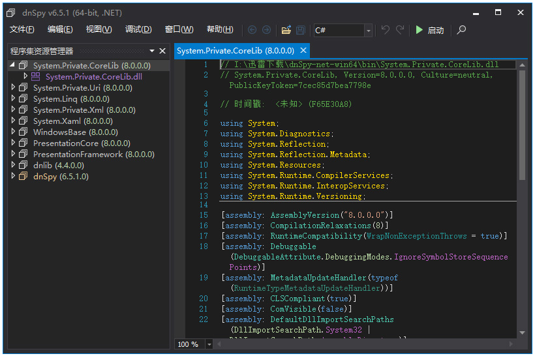
Task: Click the open file folder icon
Action: [286, 30]
